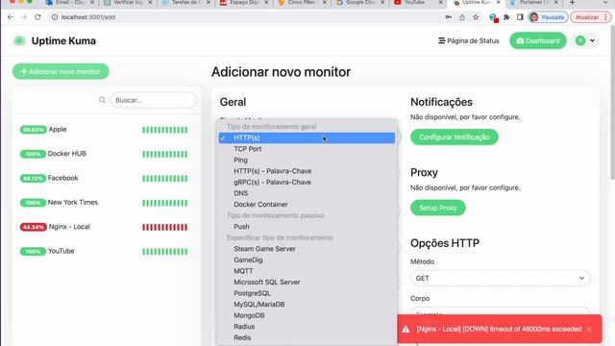Select MQTT monitor type
615x346 pixels.
(307, 271)
